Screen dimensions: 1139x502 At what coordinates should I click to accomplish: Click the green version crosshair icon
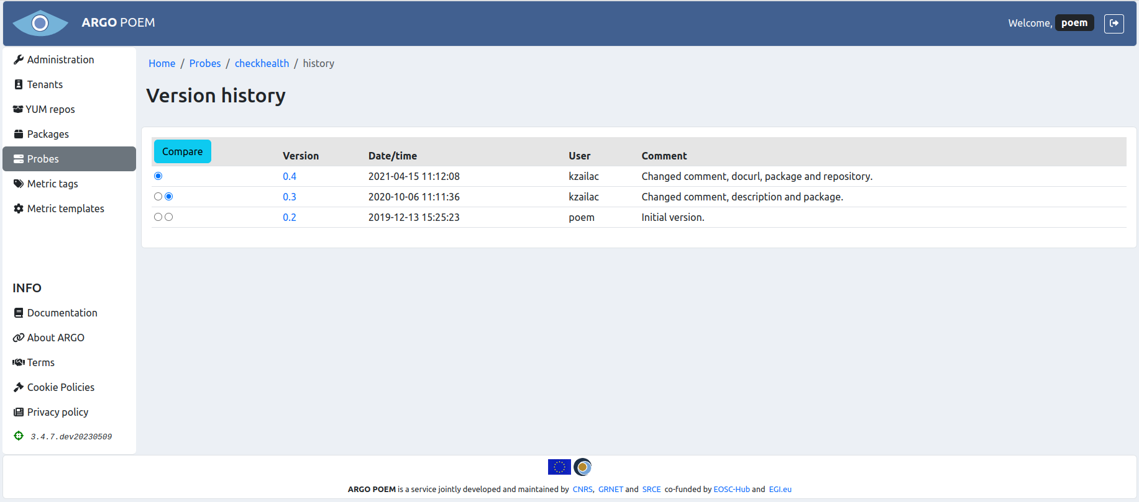pyautogui.click(x=19, y=436)
